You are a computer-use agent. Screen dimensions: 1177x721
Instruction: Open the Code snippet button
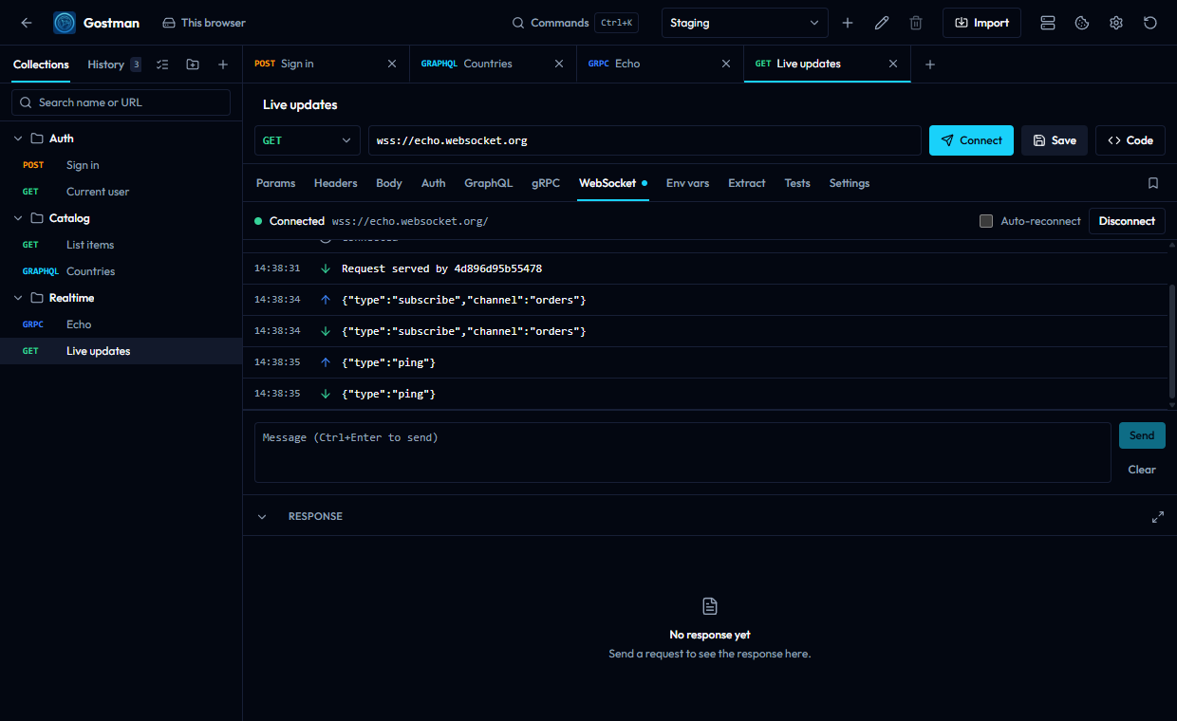click(x=1130, y=140)
